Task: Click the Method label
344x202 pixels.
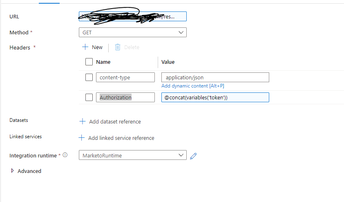Action: point(19,32)
